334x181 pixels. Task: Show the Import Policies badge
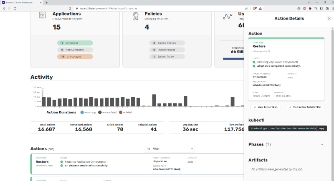[167, 50]
